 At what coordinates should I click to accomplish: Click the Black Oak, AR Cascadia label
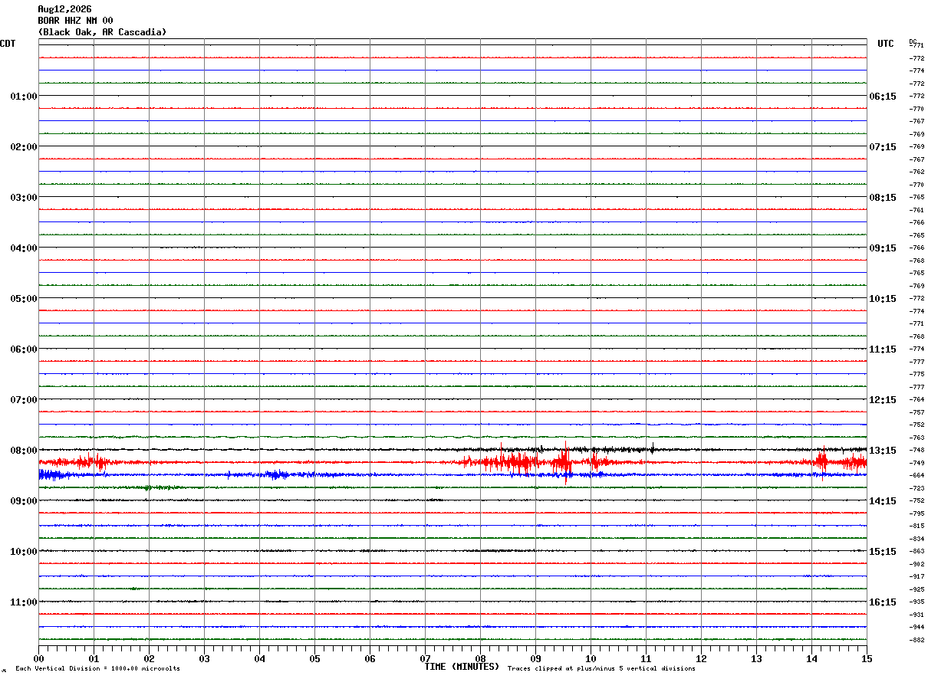(103, 32)
